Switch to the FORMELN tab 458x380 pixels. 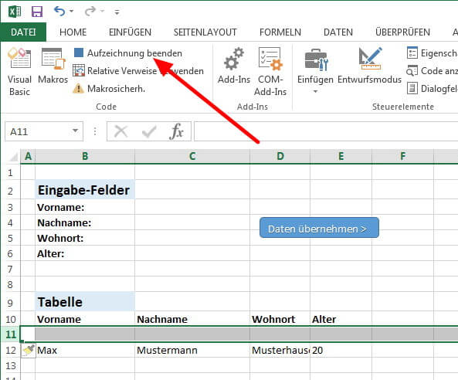point(280,32)
